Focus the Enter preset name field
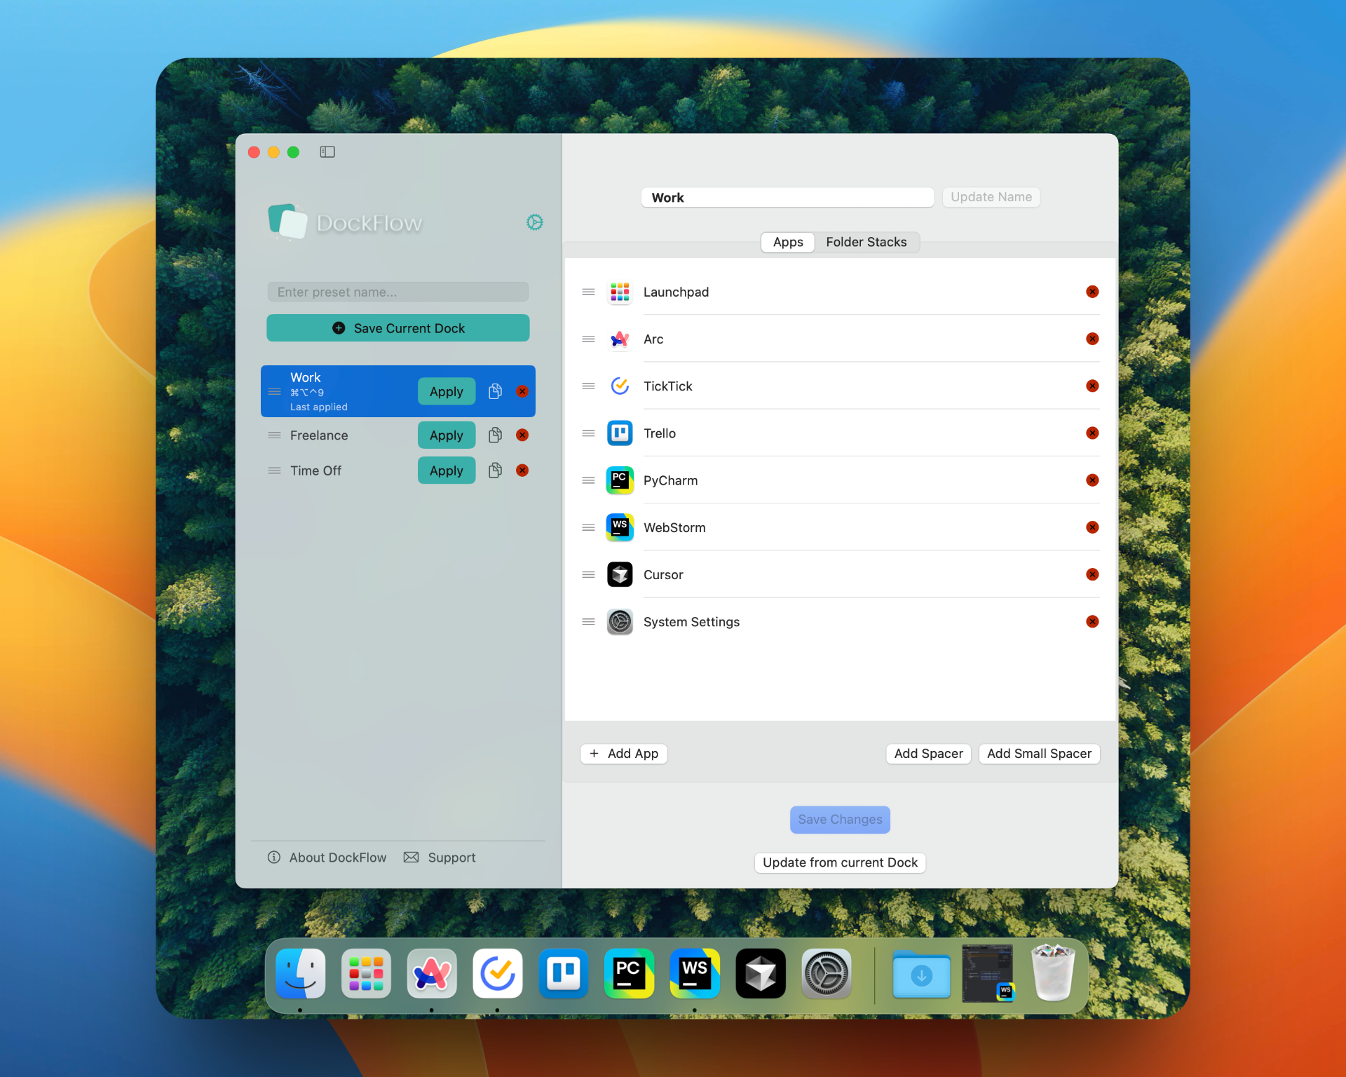The width and height of the screenshot is (1346, 1077). click(x=398, y=292)
